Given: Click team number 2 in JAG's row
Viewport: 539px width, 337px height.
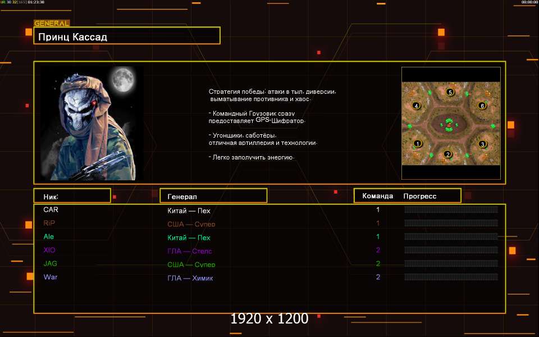Looking at the screenshot, I should click(378, 263).
